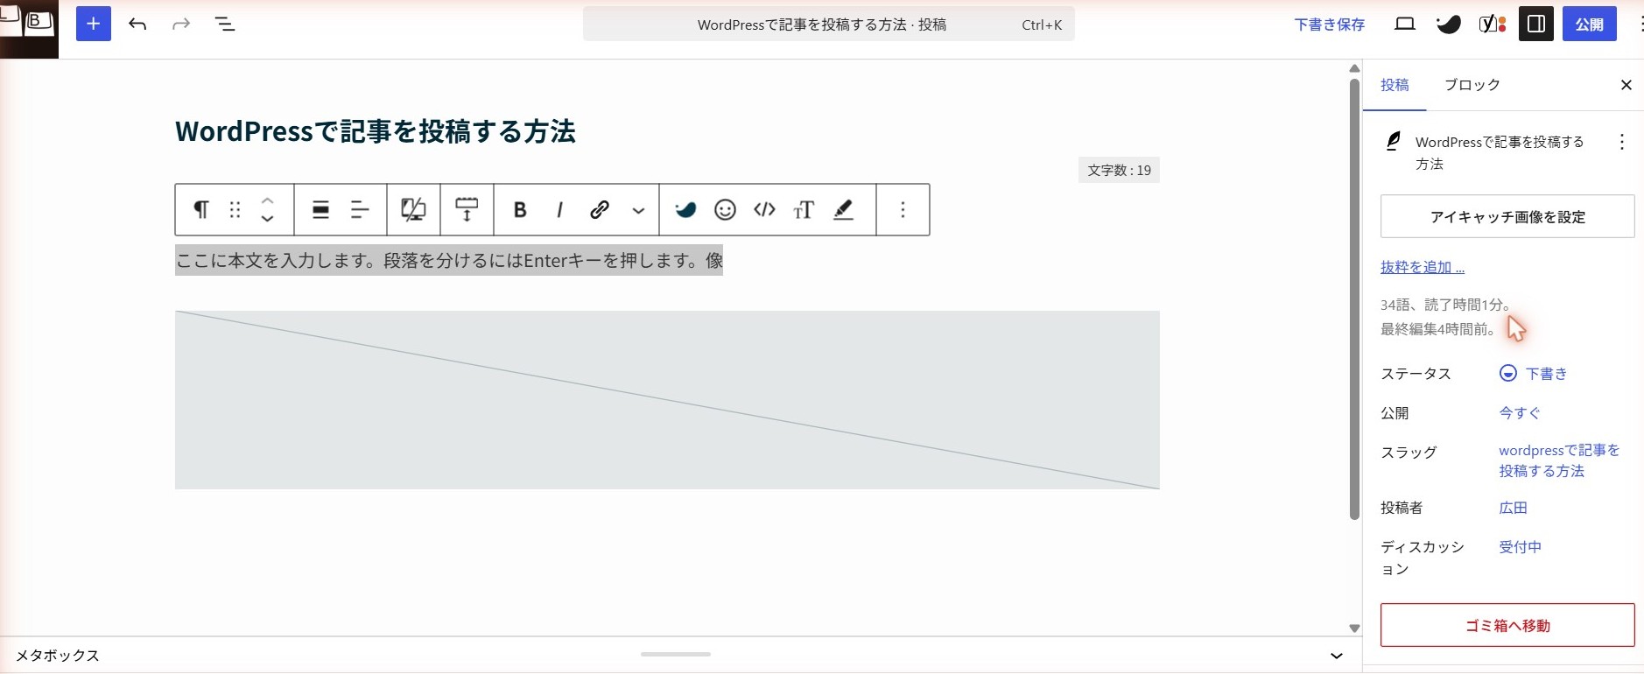The width and height of the screenshot is (1644, 674).
Task: Open the command palette title bar
Action: click(x=829, y=24)
